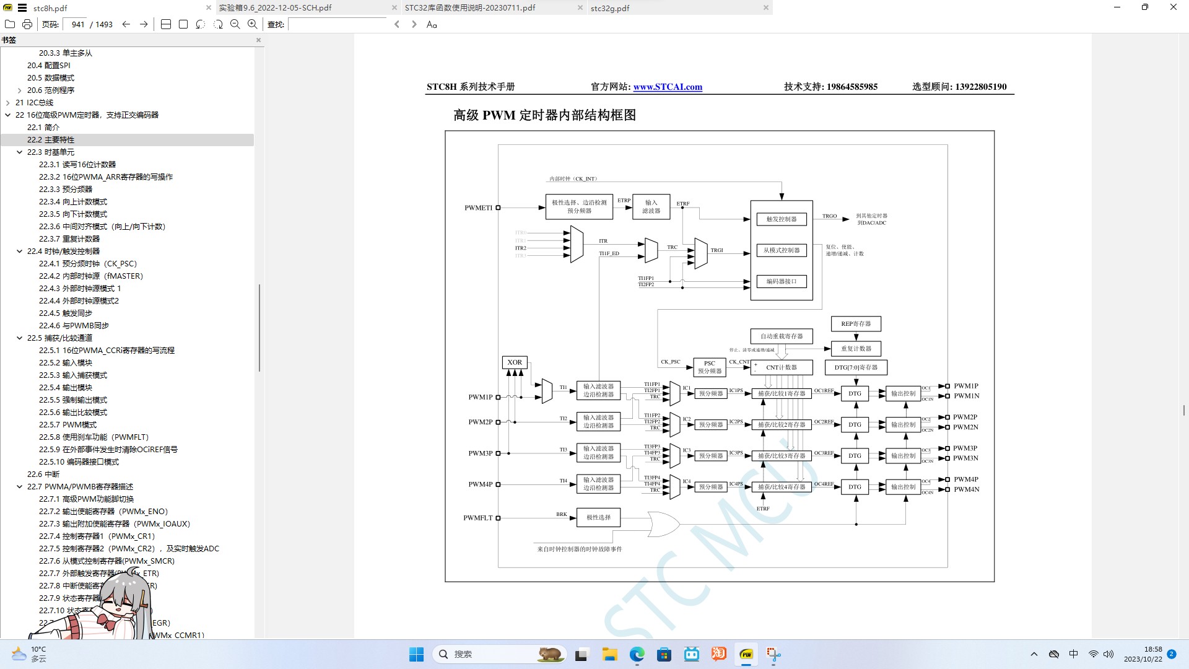The height and width of the screenshot is (669, 1189).
Task: Collapse chapter 22 16位高级PWM定时器 bookmark
Action: 7,115
